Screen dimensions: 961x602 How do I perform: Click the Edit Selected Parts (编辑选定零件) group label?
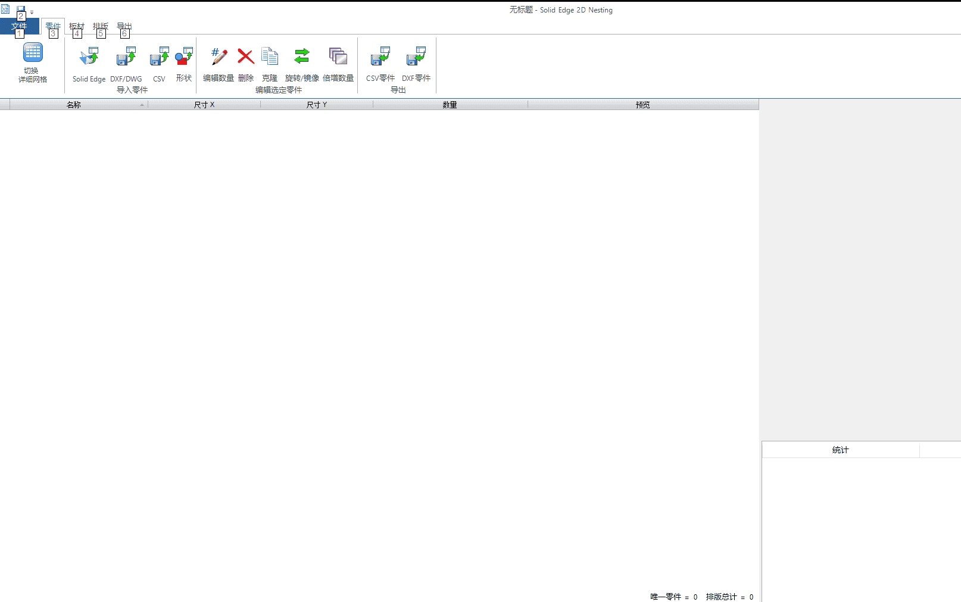(x=279, y=90)
